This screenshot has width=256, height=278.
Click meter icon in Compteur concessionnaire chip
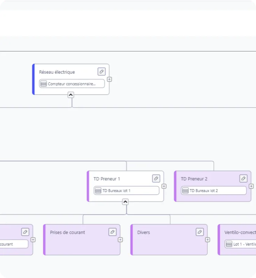click(43, 84)
